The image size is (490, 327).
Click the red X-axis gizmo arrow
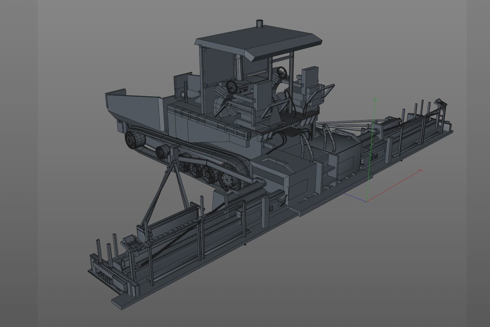[x=394, y=186]
